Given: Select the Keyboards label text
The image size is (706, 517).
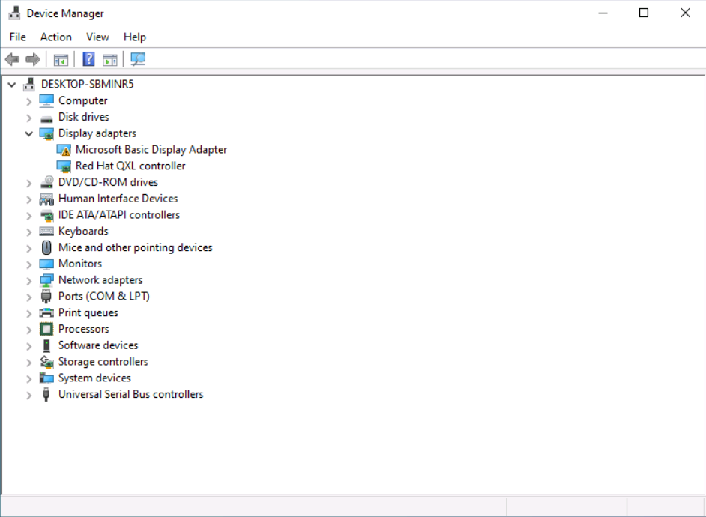Looking at the screenshot, I should (x=83, y=231).
